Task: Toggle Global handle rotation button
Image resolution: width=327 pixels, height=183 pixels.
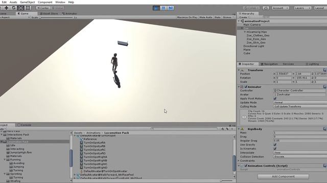Action: tap(57, 8)
